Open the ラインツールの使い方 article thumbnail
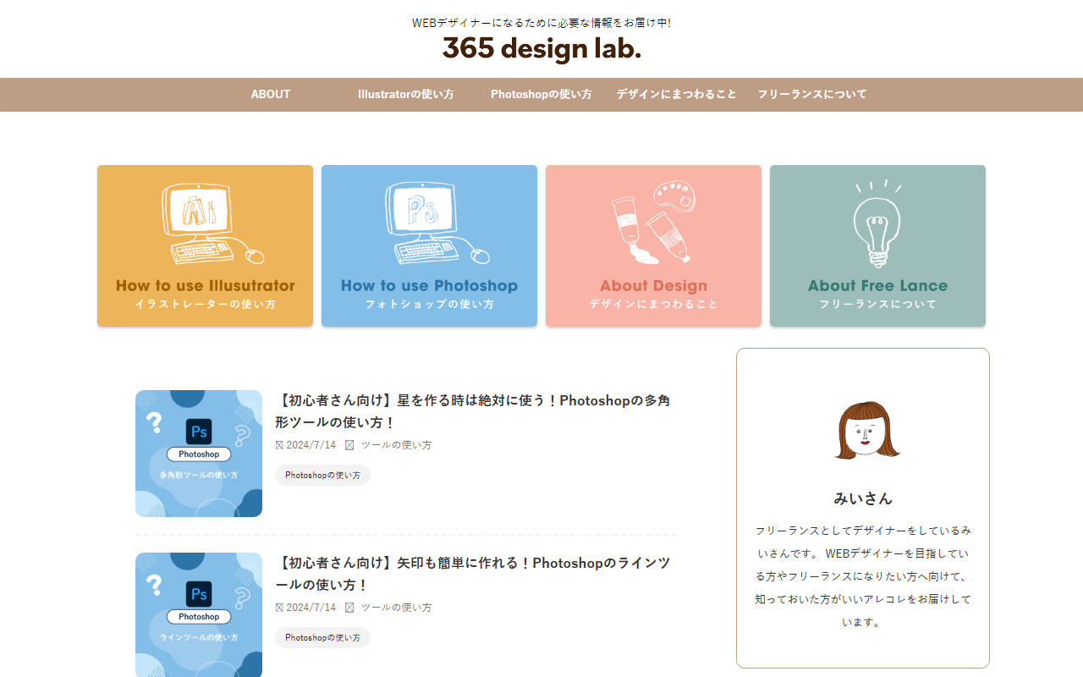The height and width of the screenshot is (677, 1083). 199,615
